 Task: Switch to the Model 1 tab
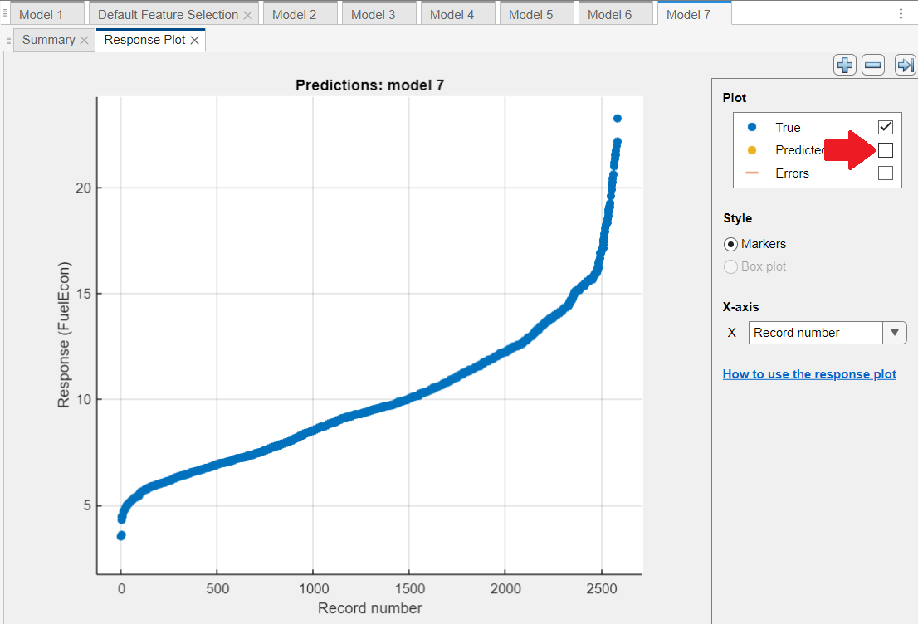tap(41, 15)
